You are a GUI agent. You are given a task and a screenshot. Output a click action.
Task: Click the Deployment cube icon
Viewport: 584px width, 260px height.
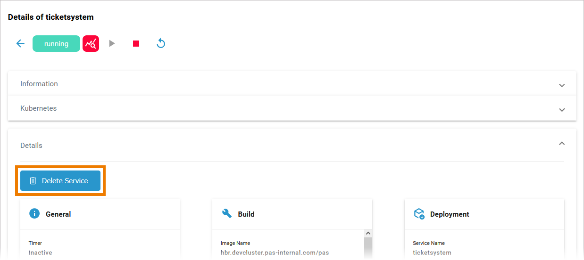click(419, 214)
